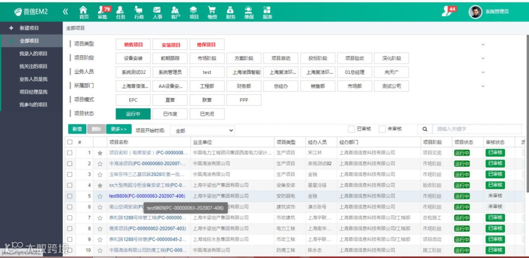Click the notification icon with 44 badge

coord(449,11)
